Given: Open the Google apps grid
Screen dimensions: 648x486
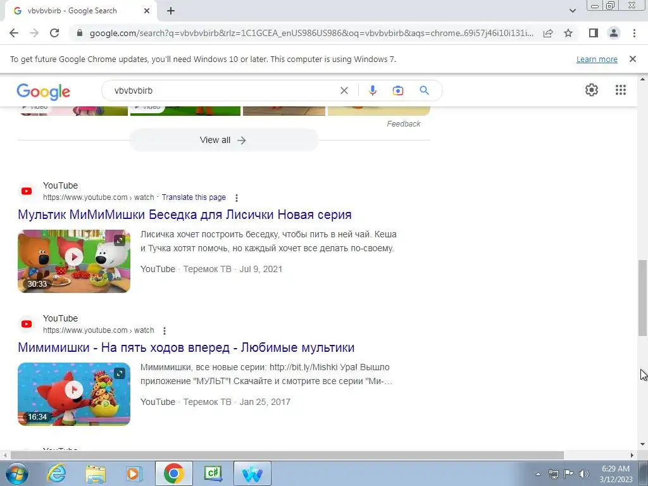Looking at the screenshot, I should (x=620, y=90).
